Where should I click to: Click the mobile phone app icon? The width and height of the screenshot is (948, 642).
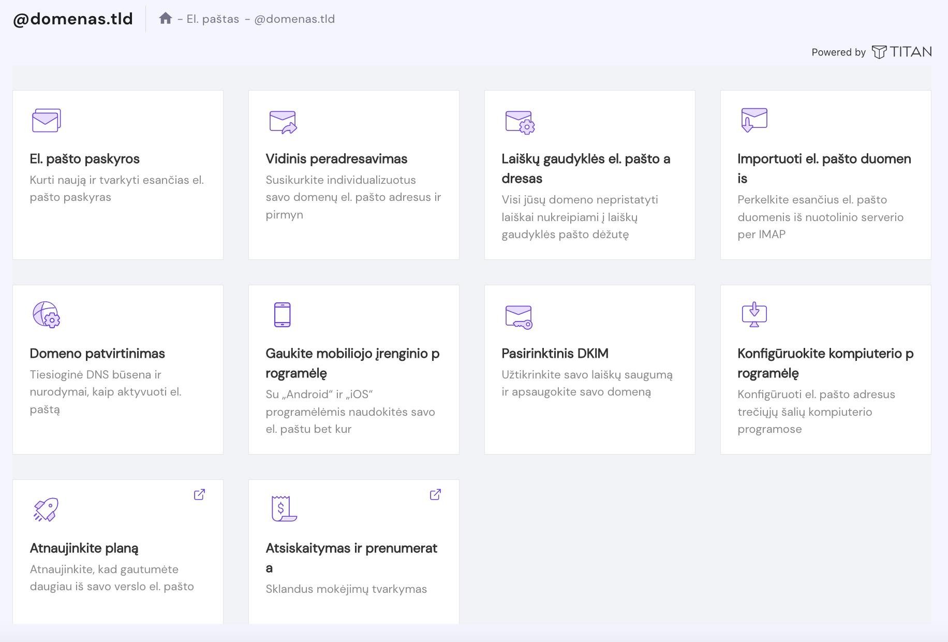click(282, 315)
